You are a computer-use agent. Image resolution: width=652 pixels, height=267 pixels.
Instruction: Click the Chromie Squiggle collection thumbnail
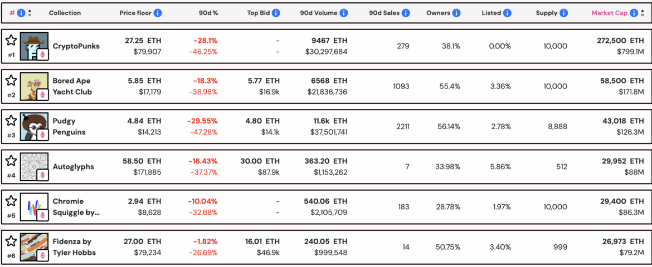tap(34, 207)
